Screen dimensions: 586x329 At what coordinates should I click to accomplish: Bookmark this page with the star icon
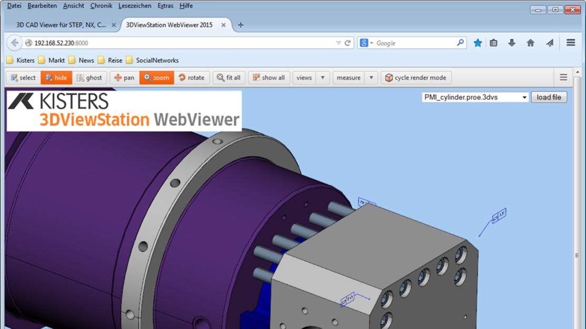[x=478, y=43]
